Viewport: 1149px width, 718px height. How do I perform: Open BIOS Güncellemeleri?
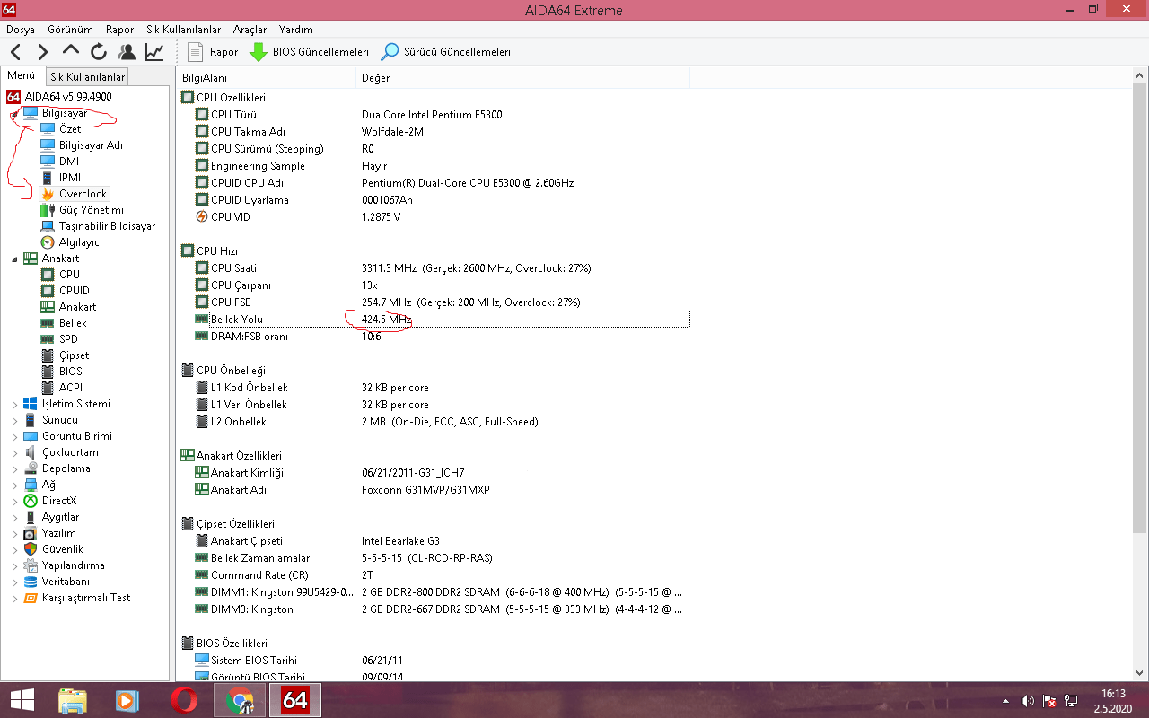click(x=309, y=52)
